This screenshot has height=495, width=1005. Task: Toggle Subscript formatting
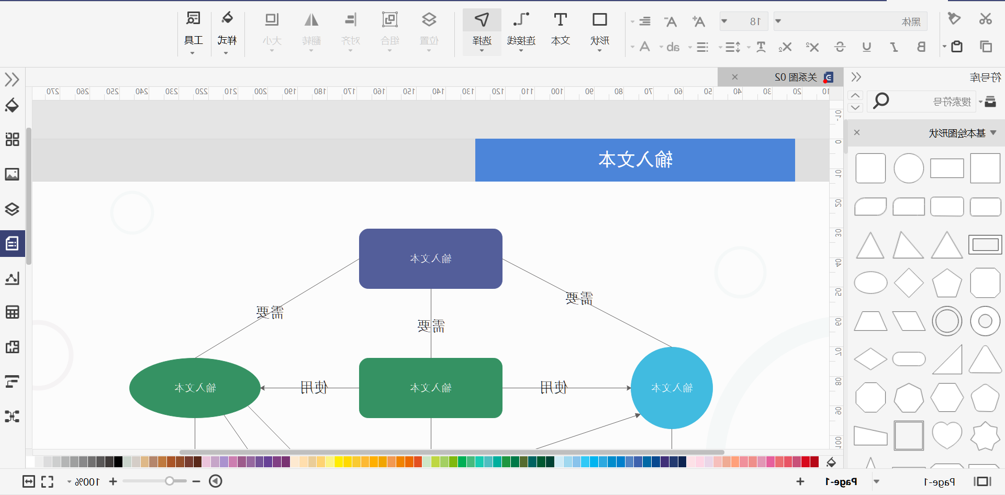(785, 47)
